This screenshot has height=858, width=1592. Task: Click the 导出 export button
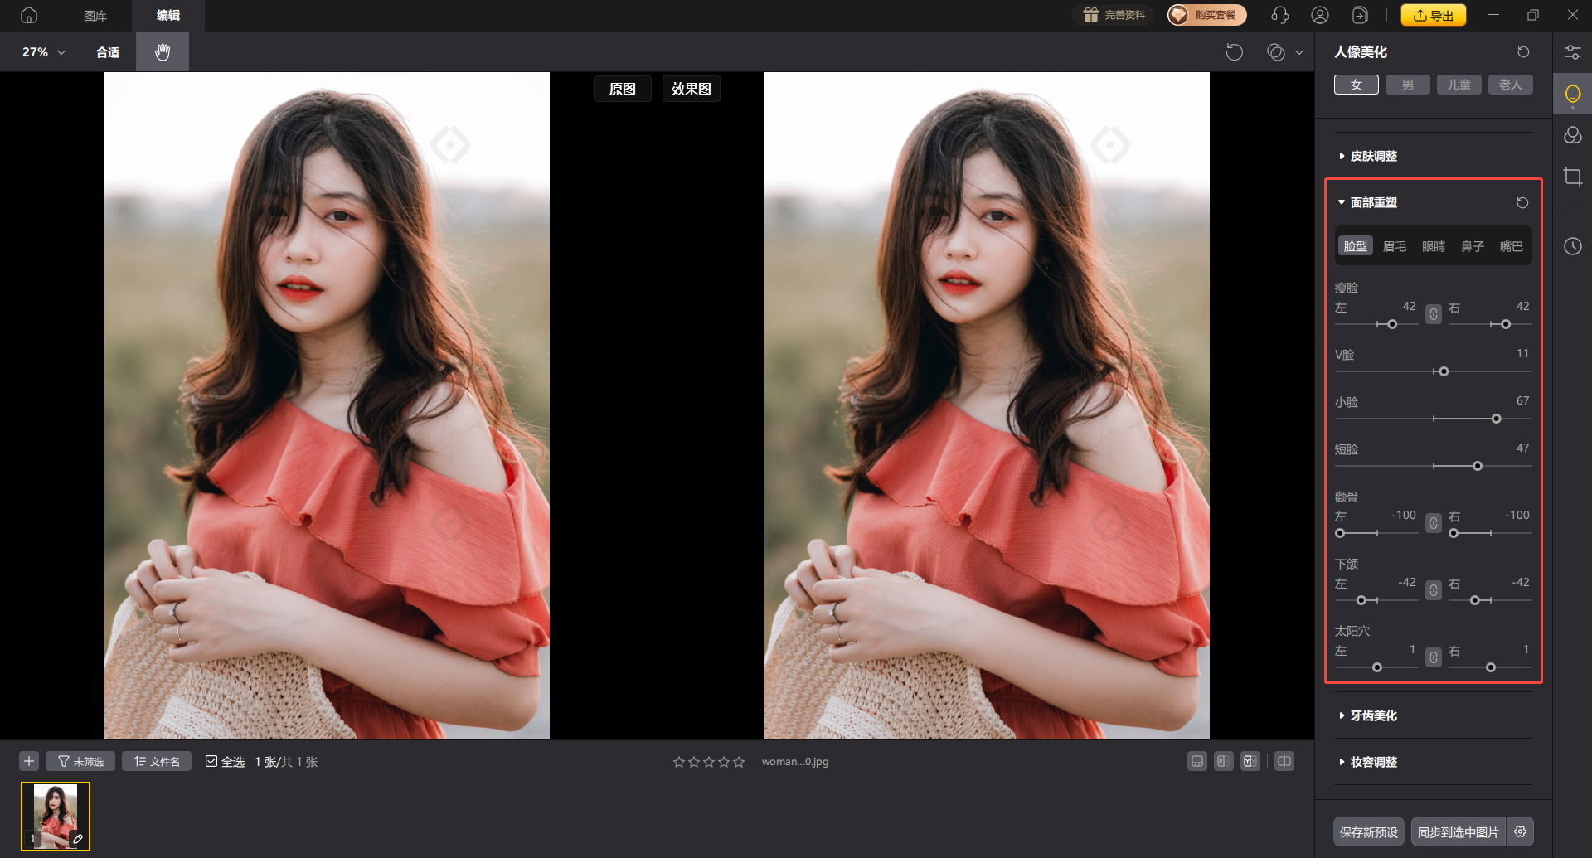click(x=1434, y=15)
